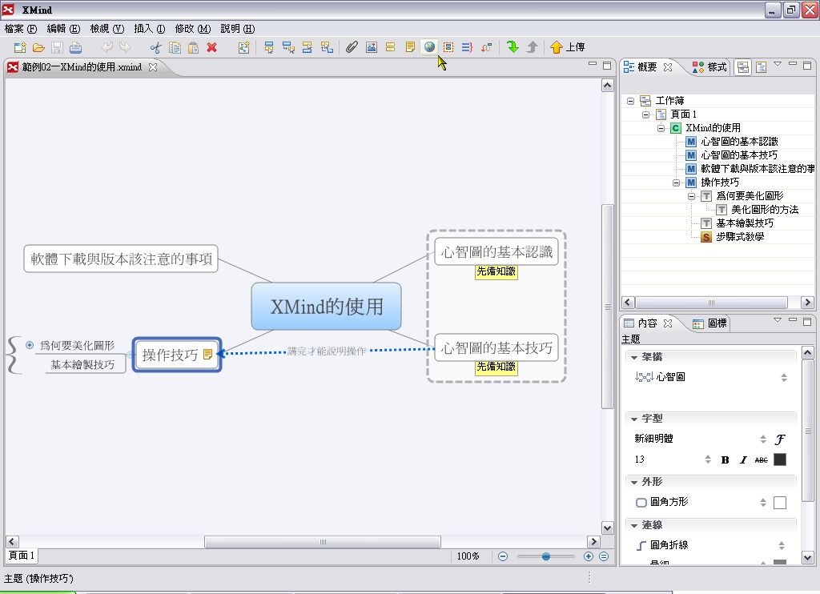Click the insert parent topic icon
Image resolution: width=820 pixels, height=594 pixels.
coord(327,47)
